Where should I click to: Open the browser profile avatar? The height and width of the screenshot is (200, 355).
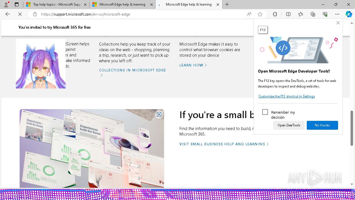pyautogui.click(x=6, y=4)
